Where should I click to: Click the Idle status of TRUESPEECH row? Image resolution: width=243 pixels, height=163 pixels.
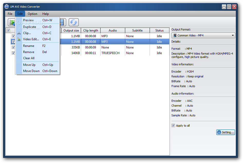coord(160,53)
